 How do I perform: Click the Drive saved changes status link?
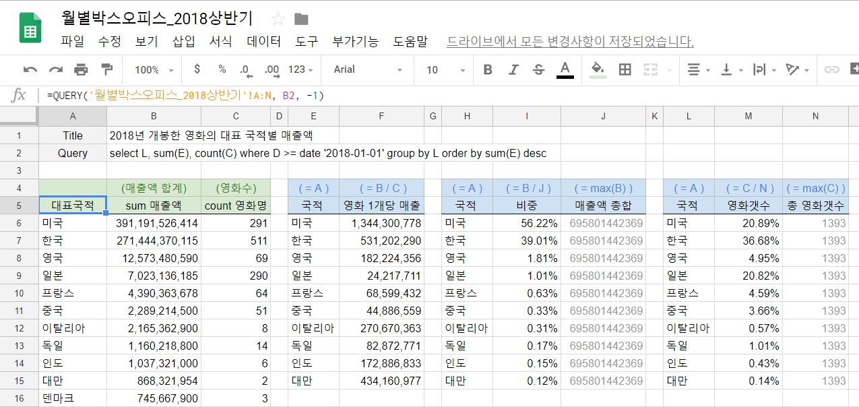tap(570, 42)
